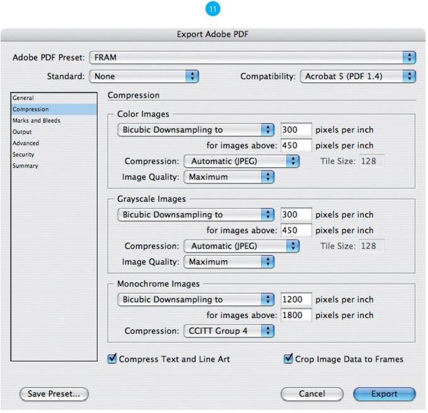Open Color Images downsampling method dropdown

[196, 130]
